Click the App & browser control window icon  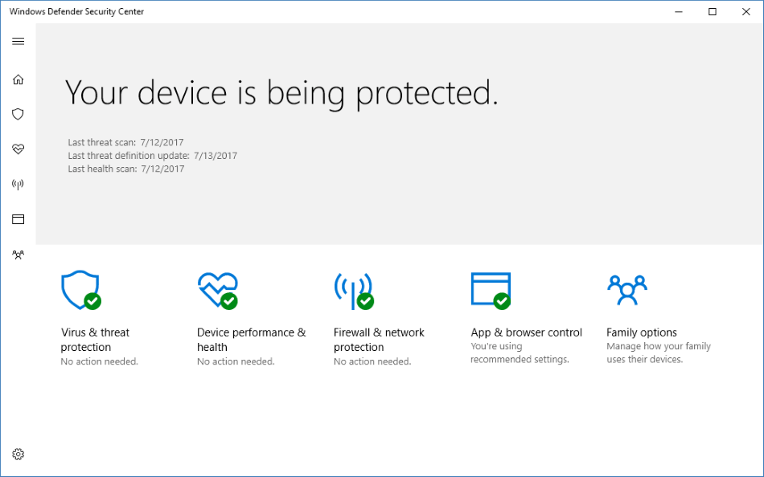point(491,288)
